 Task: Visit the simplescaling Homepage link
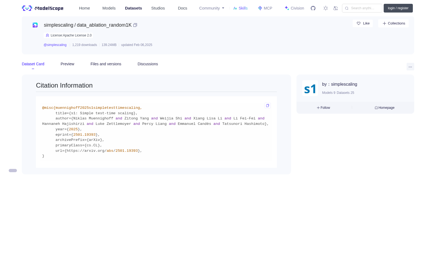point(384,108)
